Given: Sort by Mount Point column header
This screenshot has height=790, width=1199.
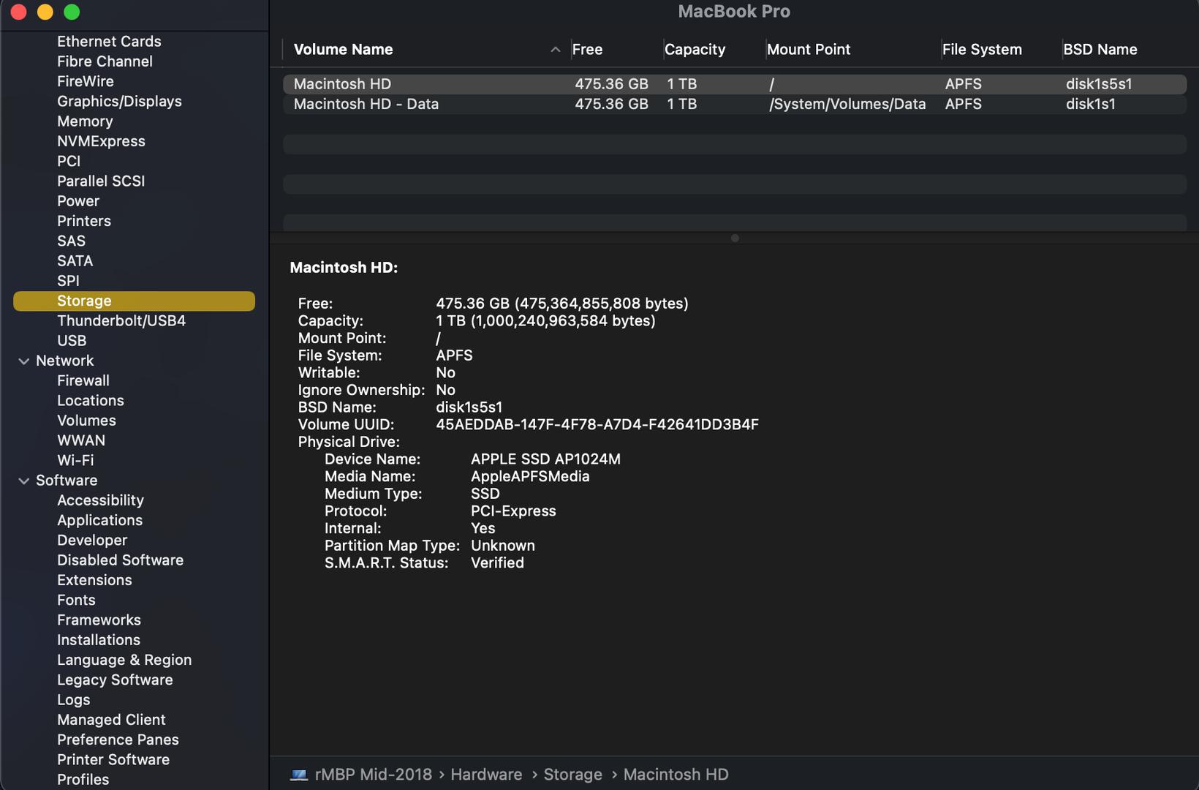Looking at the screenshot, I should tap(809, 50).
